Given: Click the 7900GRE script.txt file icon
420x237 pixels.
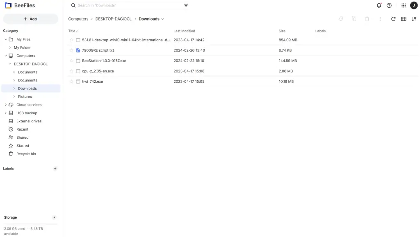Looking at the screenshot, I should tap(78, 50).
